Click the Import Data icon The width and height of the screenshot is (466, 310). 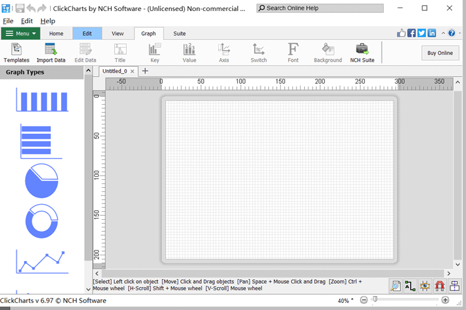coord(51,53)
